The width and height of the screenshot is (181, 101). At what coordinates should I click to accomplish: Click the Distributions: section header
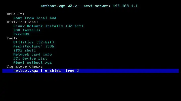(x=22, y=22)
